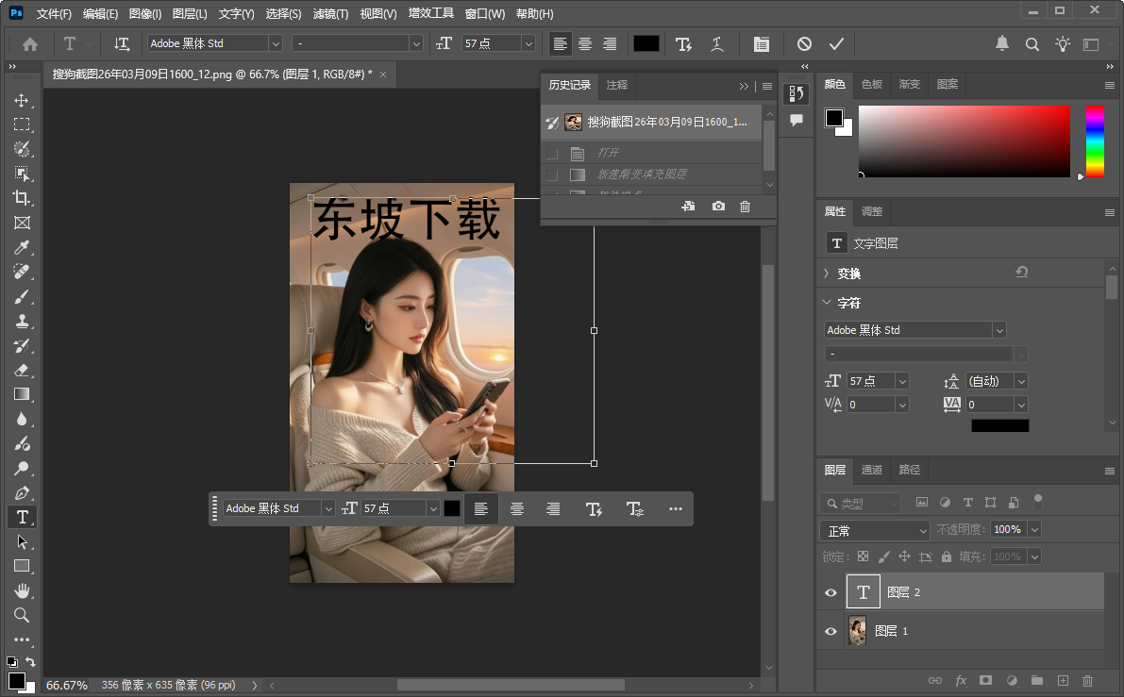Click the 注释 tab in the History panel
The image size is (1124, 697).
(616, 86)
